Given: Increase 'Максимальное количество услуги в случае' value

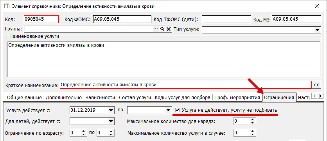Looking at the screenshot, I should [x=253, y=131].
